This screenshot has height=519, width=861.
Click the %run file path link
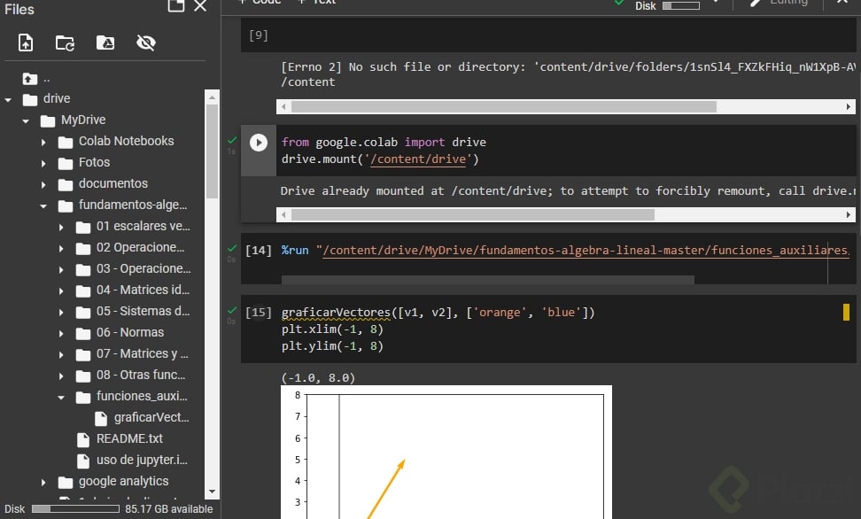(586, 251)
